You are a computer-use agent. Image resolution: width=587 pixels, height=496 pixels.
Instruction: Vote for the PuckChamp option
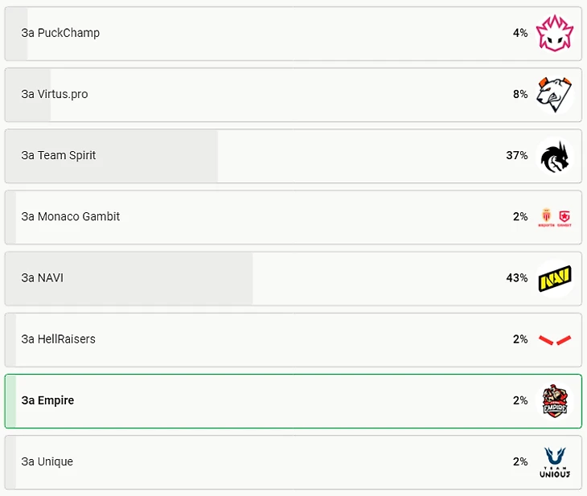[293, 33]
